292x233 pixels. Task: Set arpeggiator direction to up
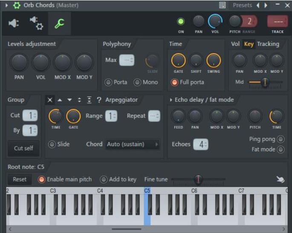pyautogui.click(x=60, y=100)
